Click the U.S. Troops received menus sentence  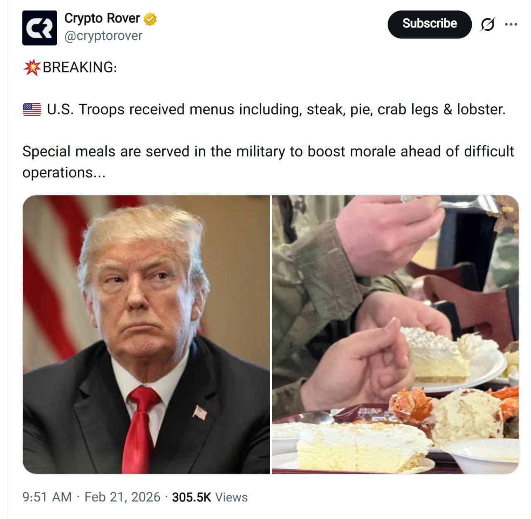pyautogui.click(x=276, y=109)
